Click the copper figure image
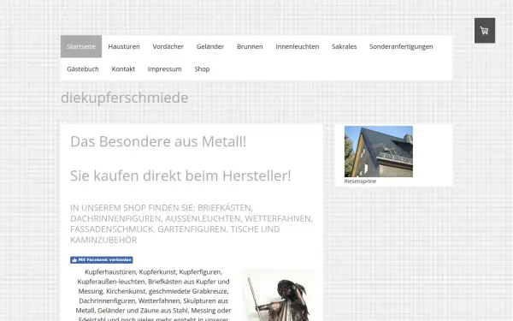The width and height of the screenshot is (513, 321). (x=279, y=295)
